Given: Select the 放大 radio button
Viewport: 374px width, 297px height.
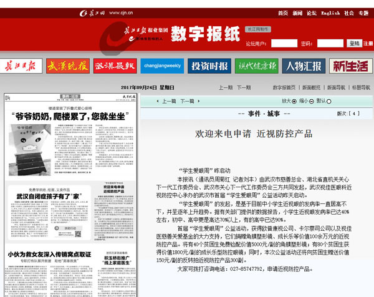Looking at the screenshot, I should click(x=294, y=102).
